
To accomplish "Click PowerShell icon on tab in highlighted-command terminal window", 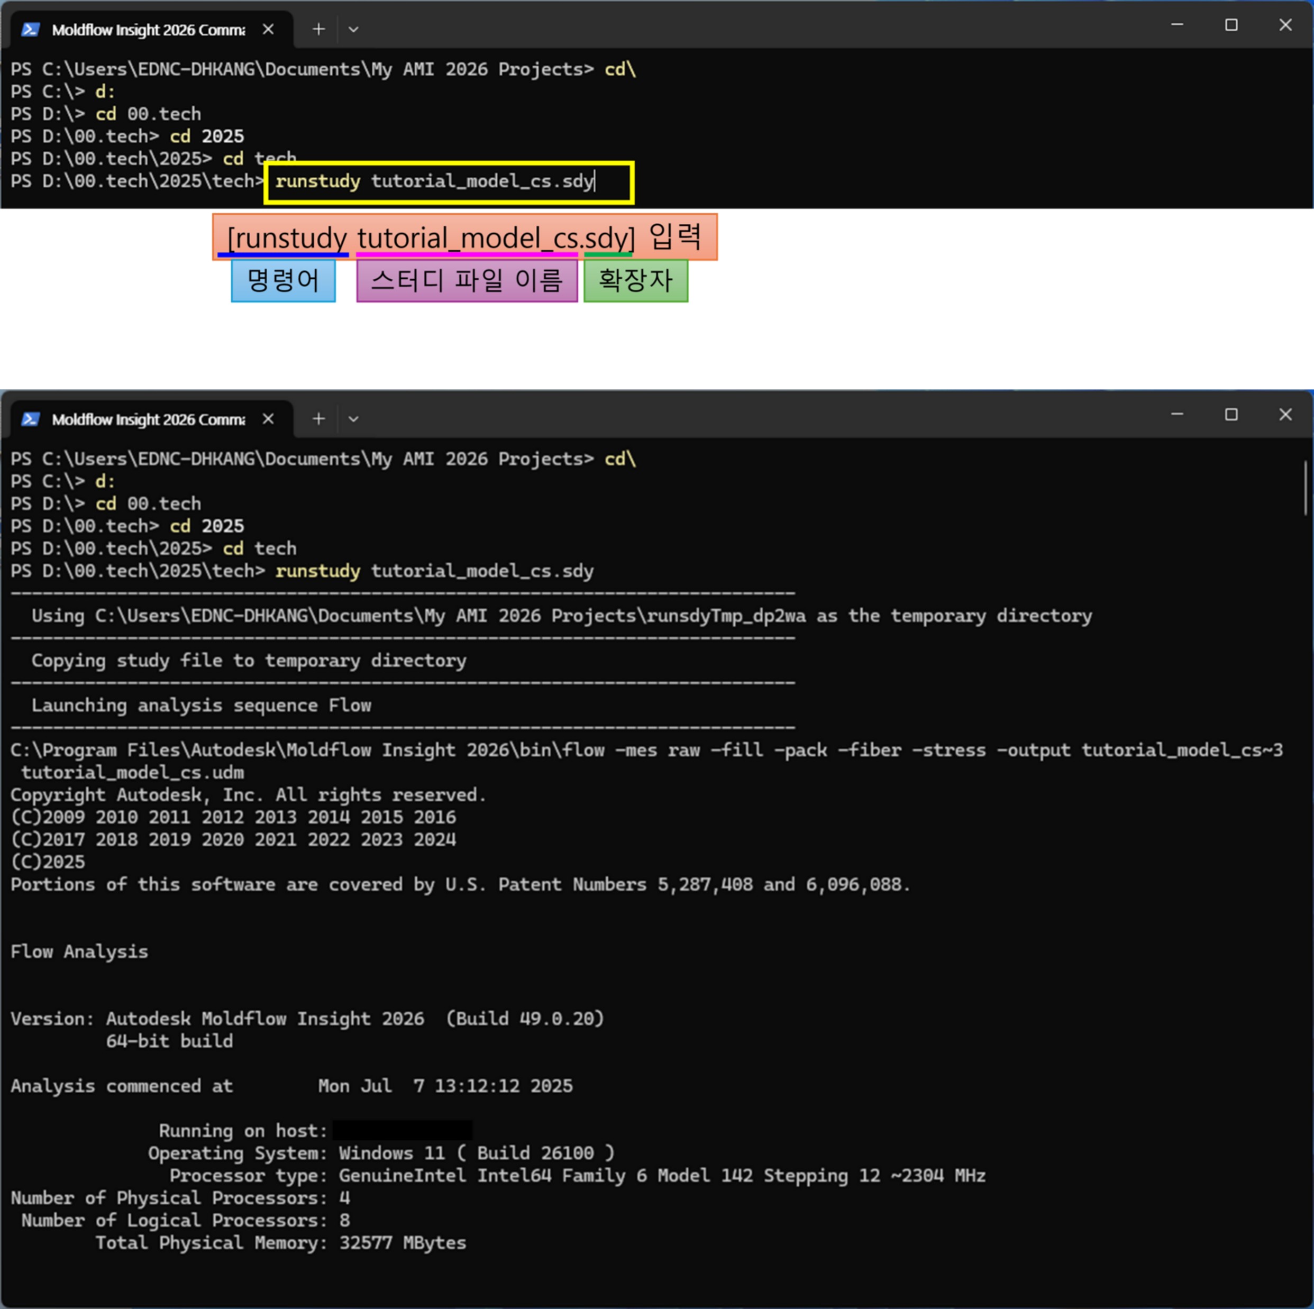I will [x=30, y=30].
